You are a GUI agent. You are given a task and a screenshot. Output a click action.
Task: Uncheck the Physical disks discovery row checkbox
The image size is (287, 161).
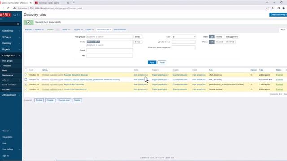[26, 85]
